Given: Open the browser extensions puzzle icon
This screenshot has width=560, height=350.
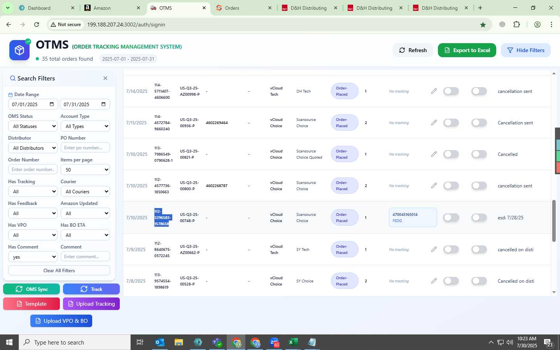Looking at the screenshot, I should 516,24.
